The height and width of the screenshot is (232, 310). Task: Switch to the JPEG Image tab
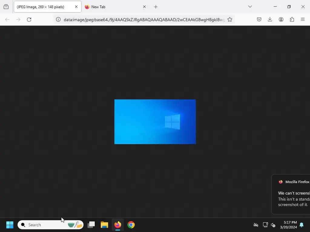(48, 7)
